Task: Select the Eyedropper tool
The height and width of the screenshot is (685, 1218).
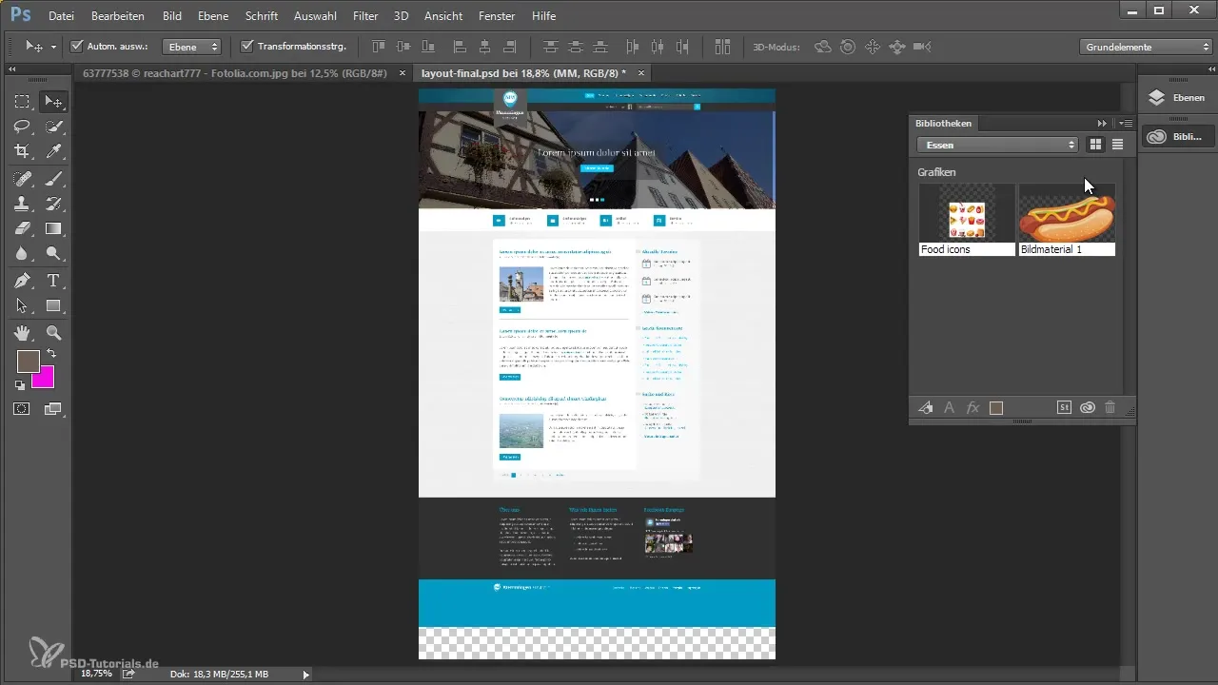Action: pos(54,151)
